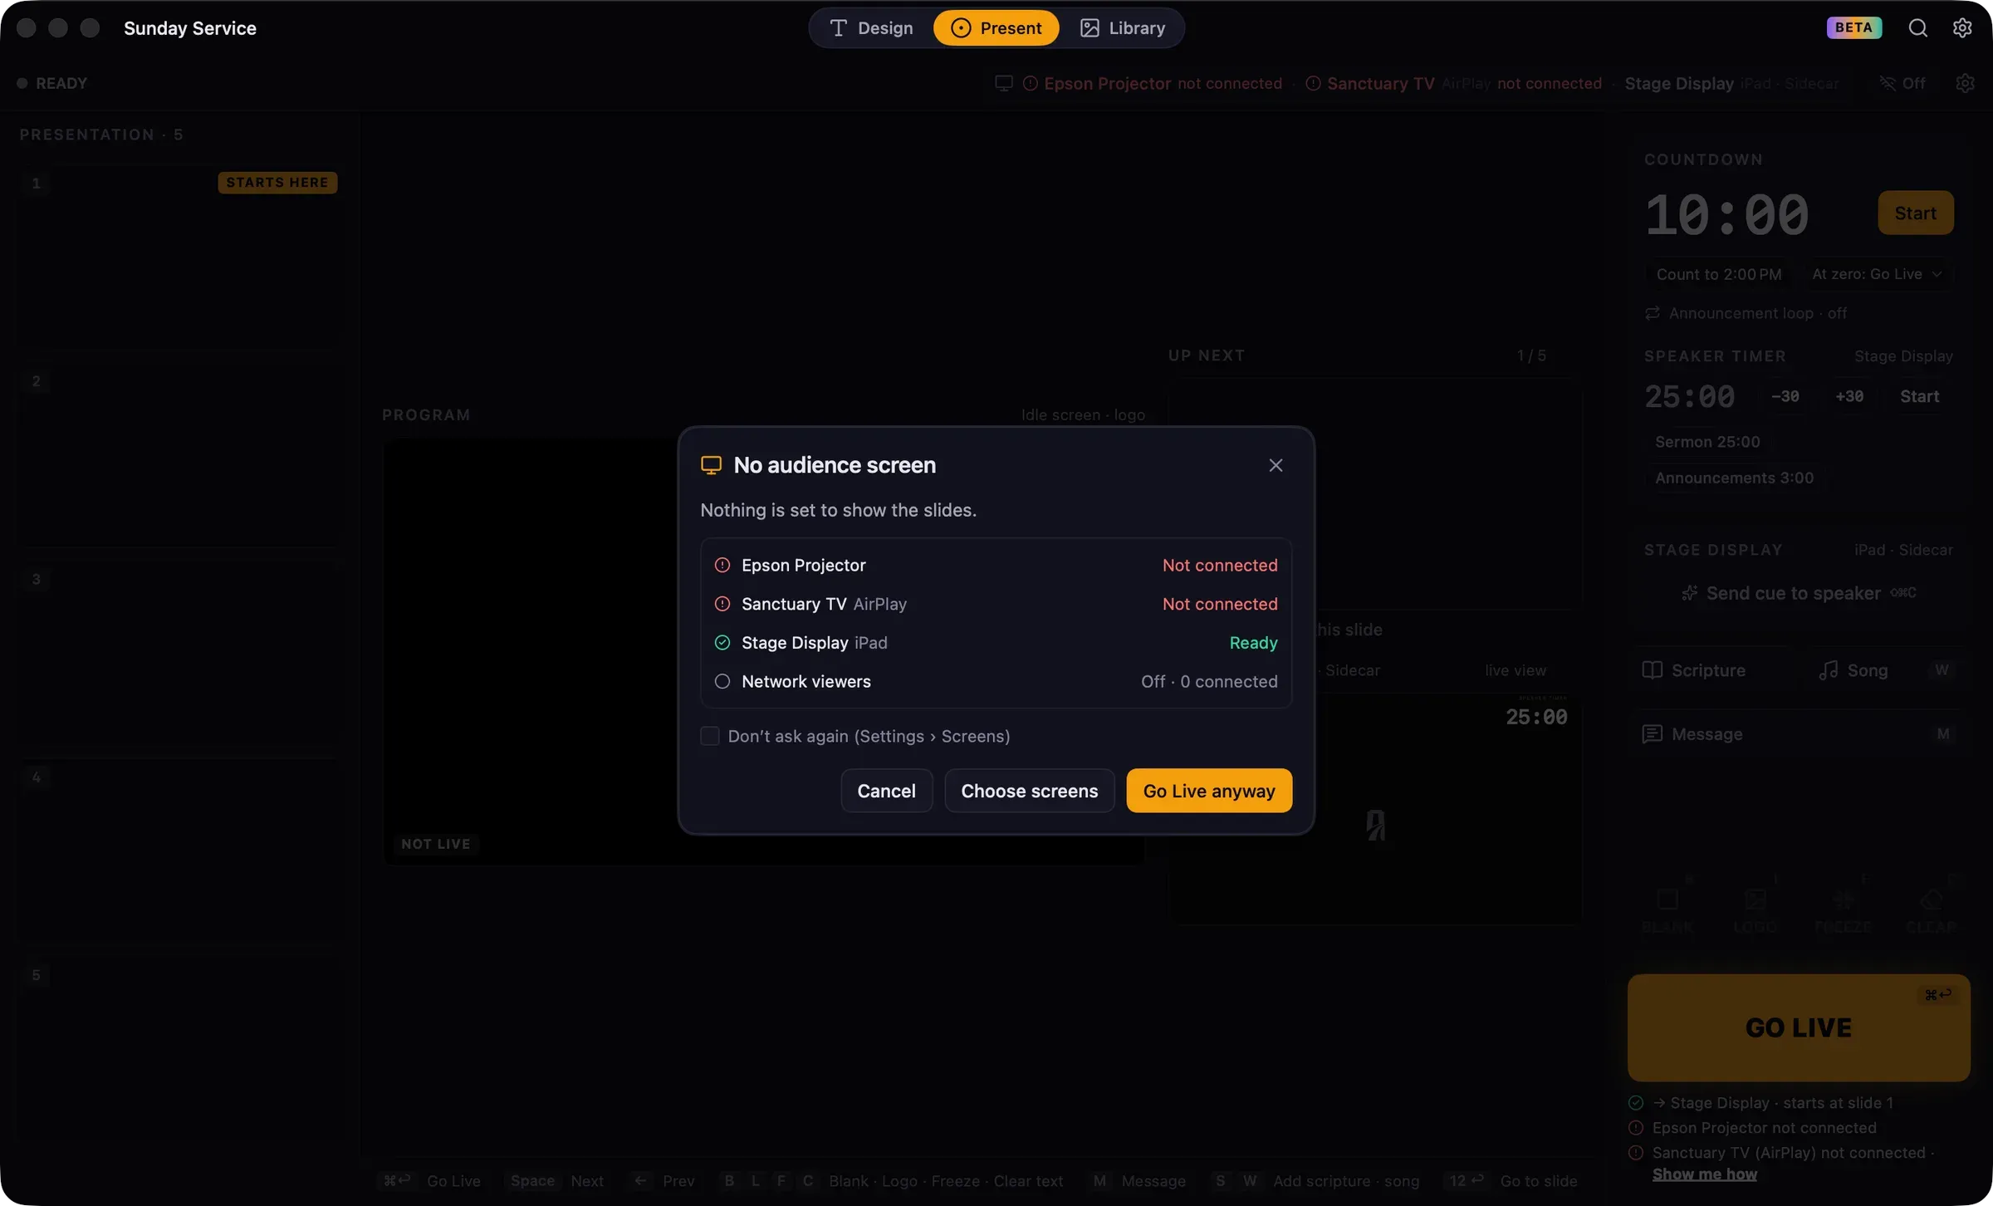Click Choose screens button
Viewport: 1993px width, 1206px height.
click(1029, 791)
